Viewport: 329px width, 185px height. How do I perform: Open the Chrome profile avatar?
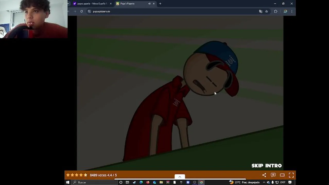(285, 11)
